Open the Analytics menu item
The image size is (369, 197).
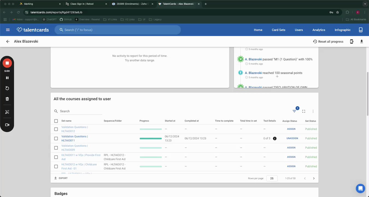point(319,30)
